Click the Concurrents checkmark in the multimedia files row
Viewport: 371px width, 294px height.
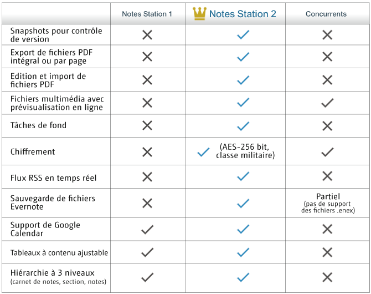[327, 103]
